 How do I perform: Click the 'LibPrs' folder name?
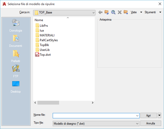pos(44,26)
